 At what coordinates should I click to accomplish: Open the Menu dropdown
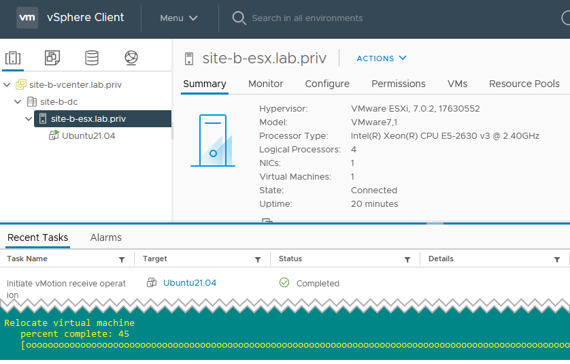point(179,18)
